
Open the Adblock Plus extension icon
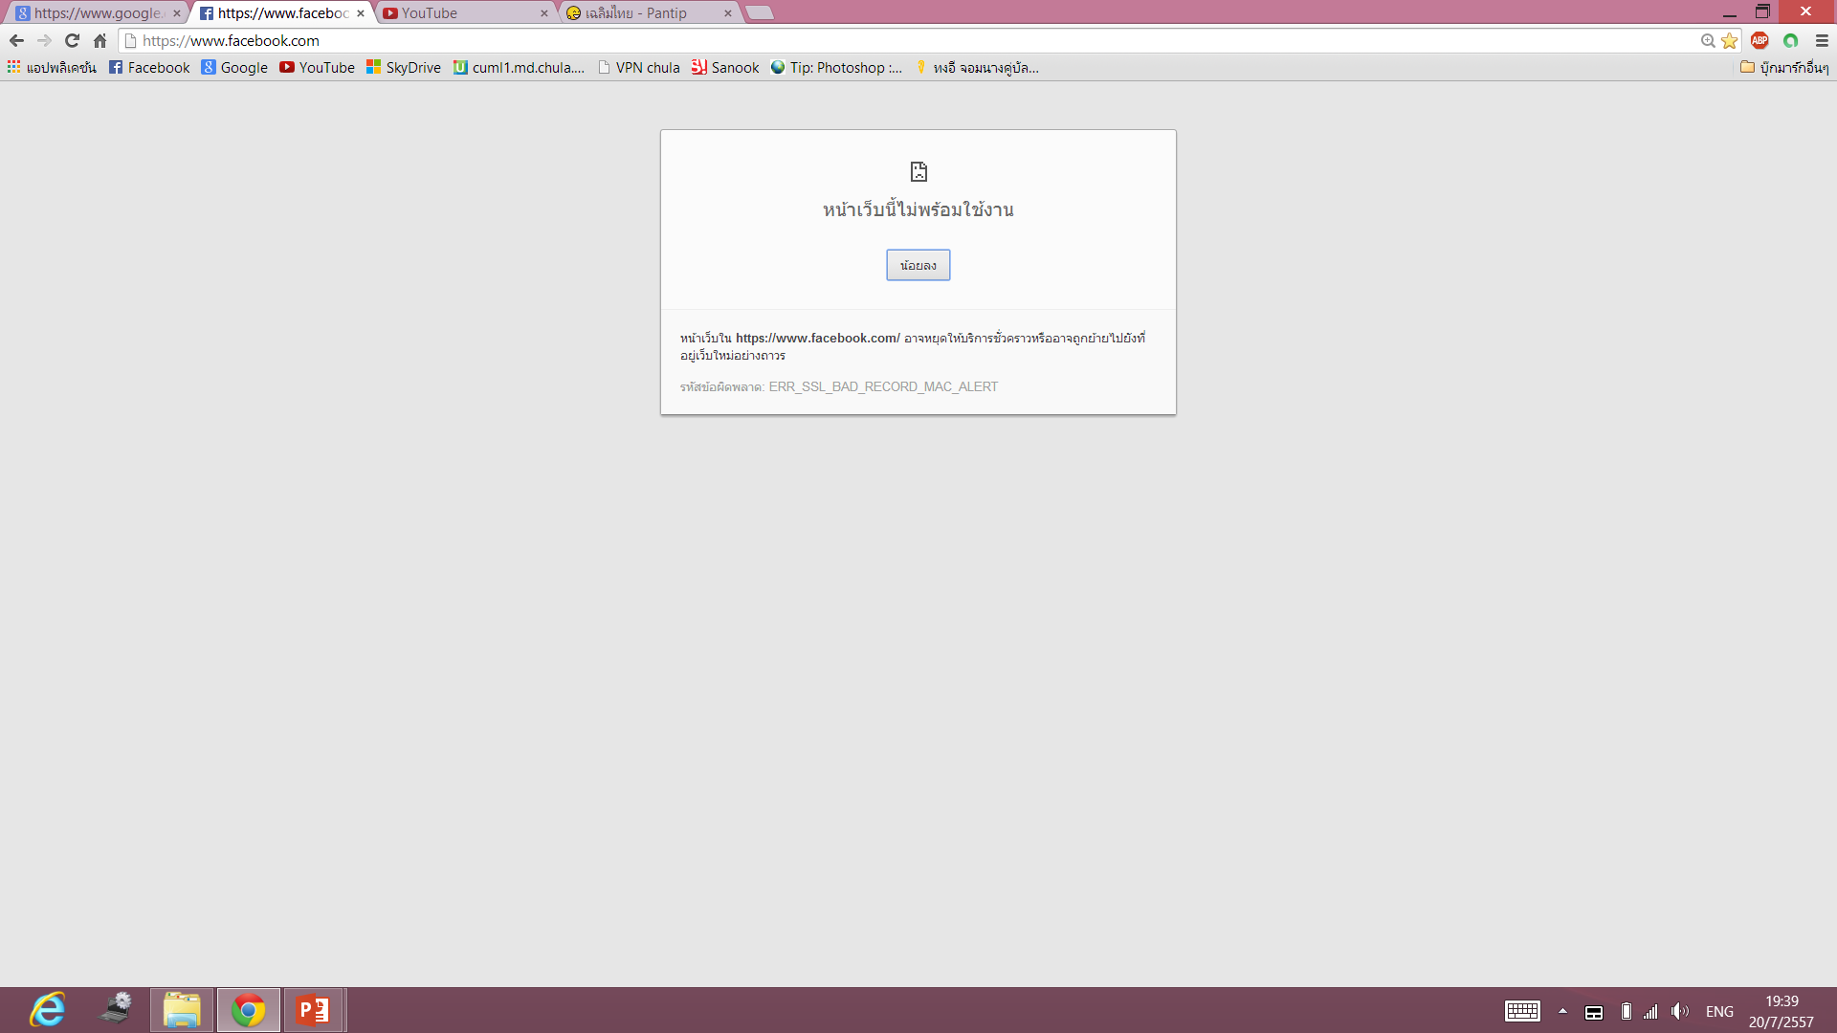1760,40
